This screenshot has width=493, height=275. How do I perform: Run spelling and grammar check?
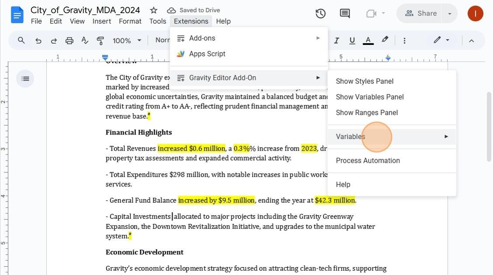(85, 41)
